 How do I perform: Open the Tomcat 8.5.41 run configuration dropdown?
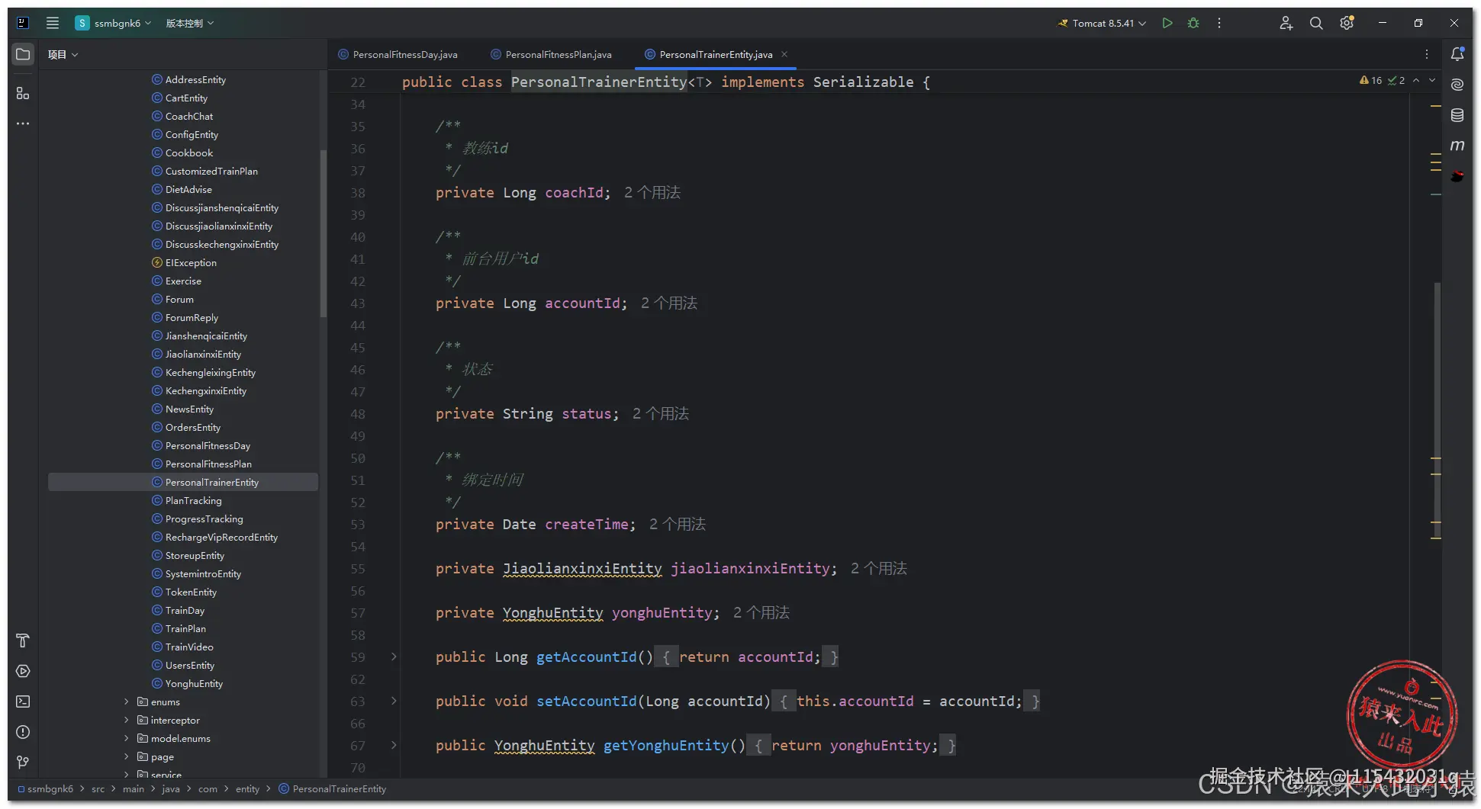[x=1102, y=23]
